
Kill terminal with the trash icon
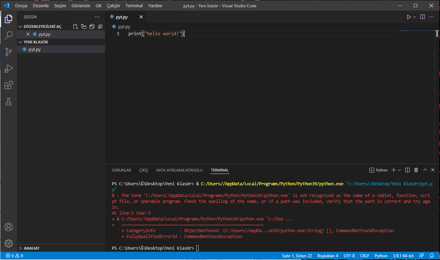tap(416, 170)
